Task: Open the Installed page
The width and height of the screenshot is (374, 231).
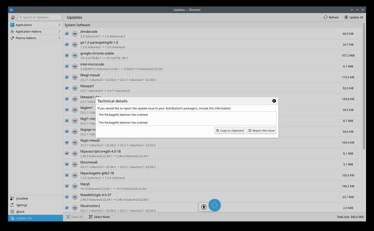Action: click(x=36, y=199)
